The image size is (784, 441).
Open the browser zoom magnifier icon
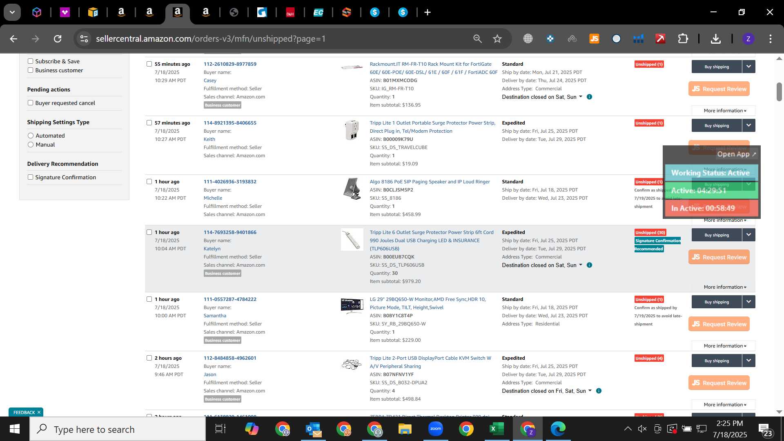coord(477,39)
